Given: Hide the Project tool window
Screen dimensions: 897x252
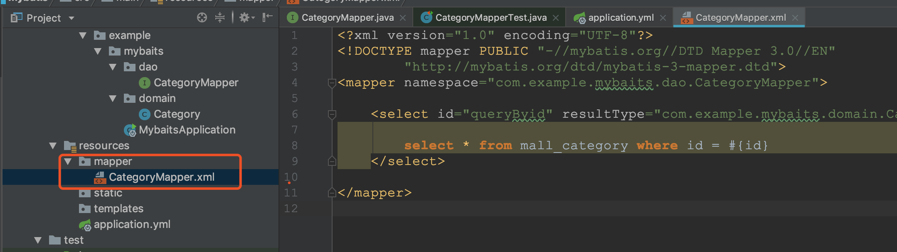Looking at the screenshot, I should click(x=267, y=17).
